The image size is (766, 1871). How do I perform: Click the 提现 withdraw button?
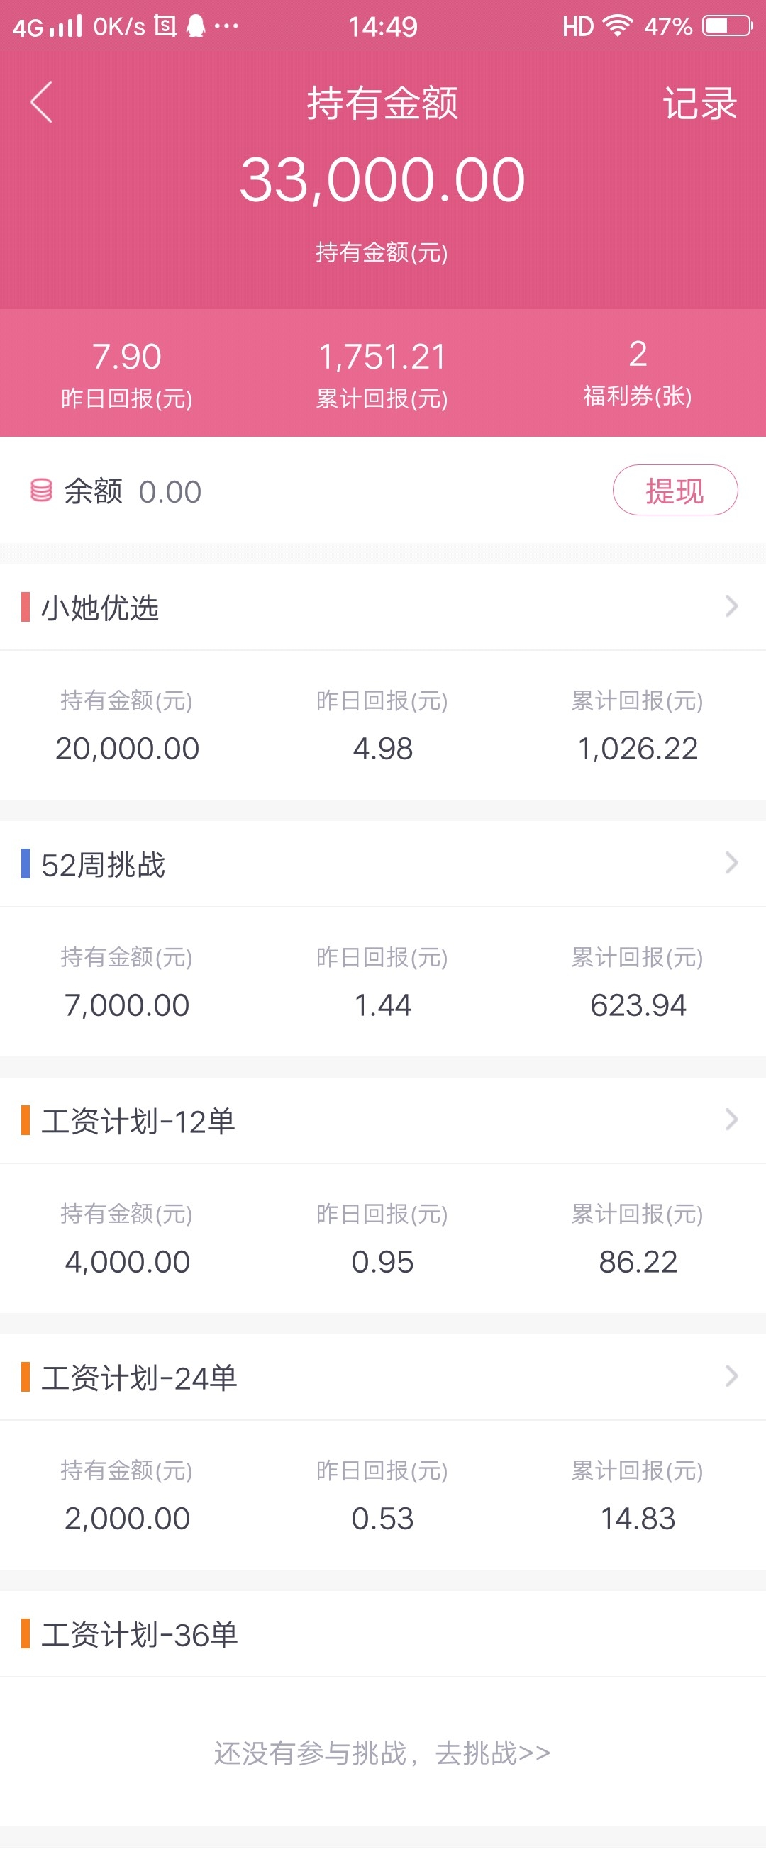(675, 491)
